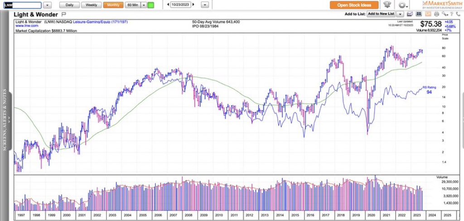Click the green status square
Screen dimensions: 464x221
tap(150, 5)
